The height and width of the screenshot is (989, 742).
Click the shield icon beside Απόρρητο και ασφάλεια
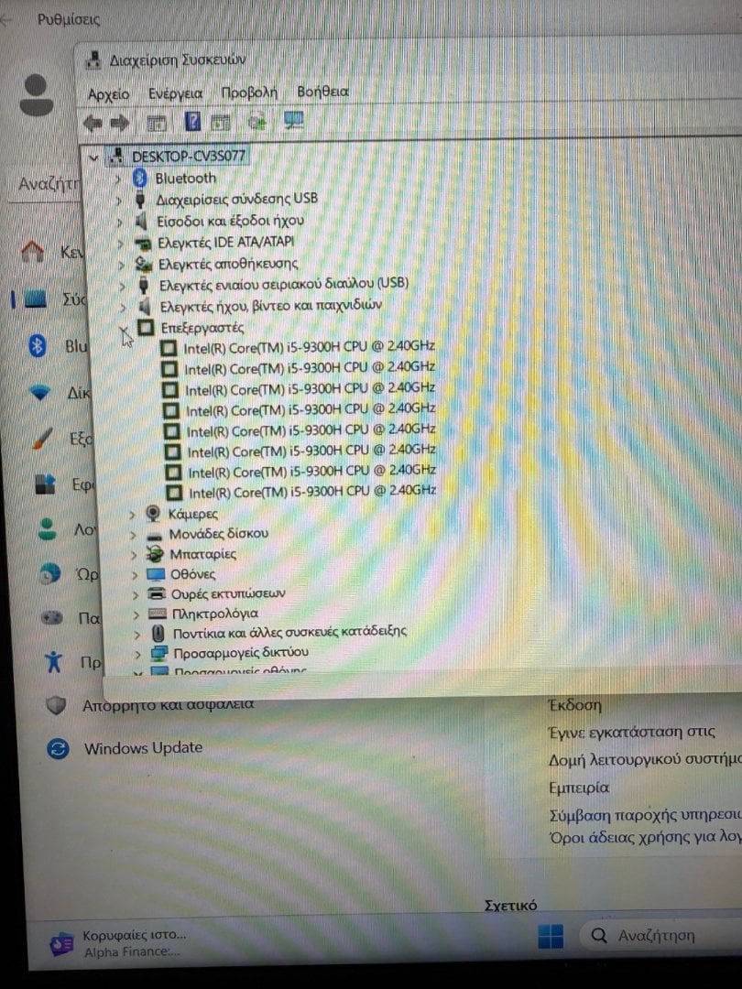[x=56, y=705]
